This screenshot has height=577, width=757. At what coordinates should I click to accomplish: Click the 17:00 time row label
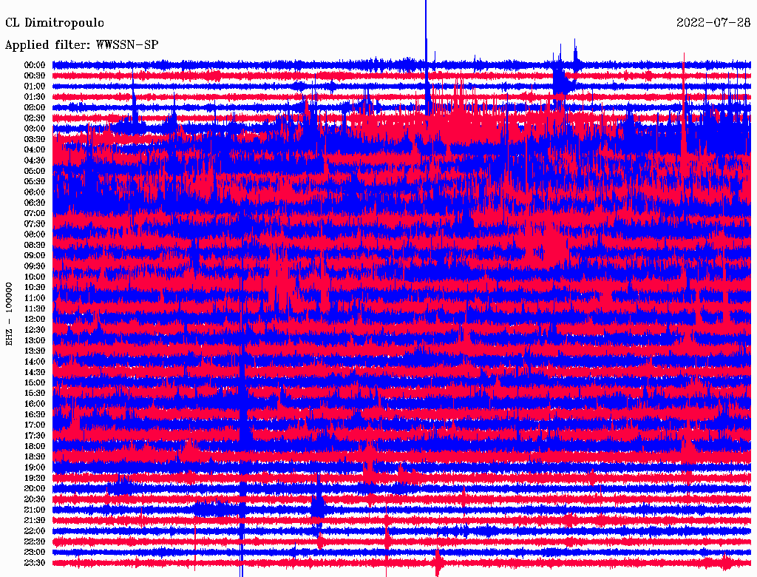coord(35,425)
